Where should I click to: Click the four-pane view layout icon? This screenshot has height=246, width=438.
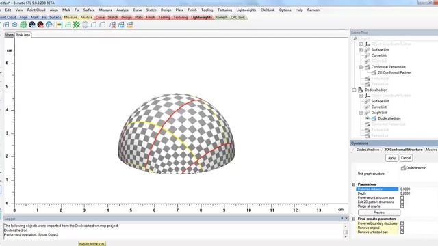tap(6, 25)
